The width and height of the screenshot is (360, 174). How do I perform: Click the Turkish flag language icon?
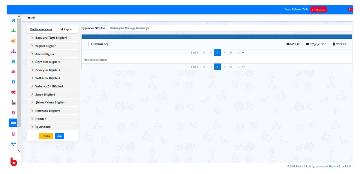point(350,9)
